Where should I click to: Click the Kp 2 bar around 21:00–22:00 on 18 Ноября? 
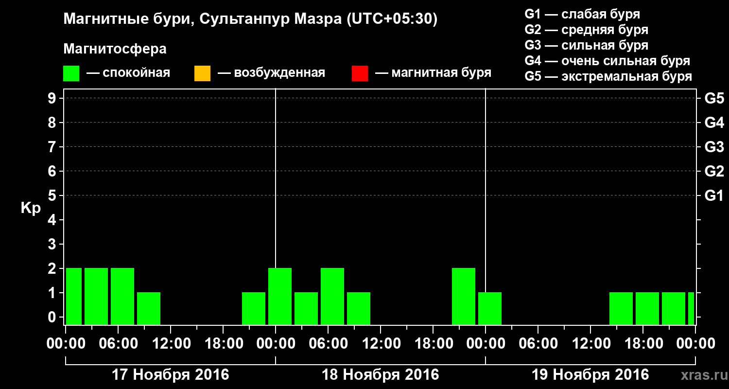(464, 296)
